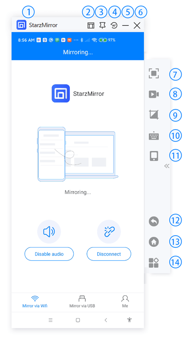Click the three-dots overflow in status bar
The image size is (191, 337).
76,40
